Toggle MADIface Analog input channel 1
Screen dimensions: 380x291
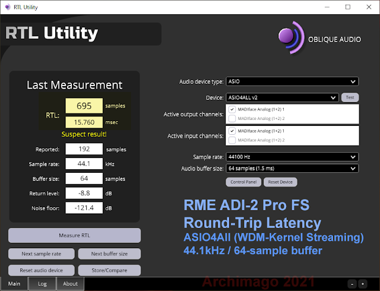(x=232, y=131)
